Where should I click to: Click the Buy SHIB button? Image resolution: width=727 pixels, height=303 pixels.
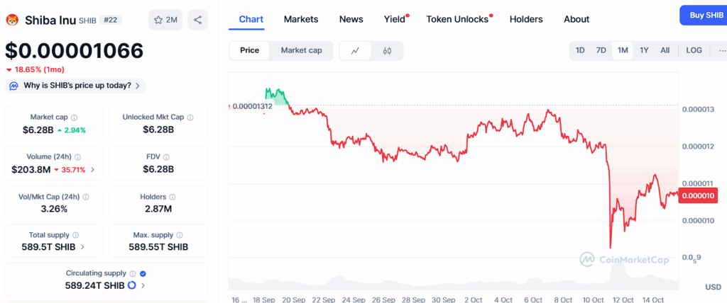click(x=702, y=16)
